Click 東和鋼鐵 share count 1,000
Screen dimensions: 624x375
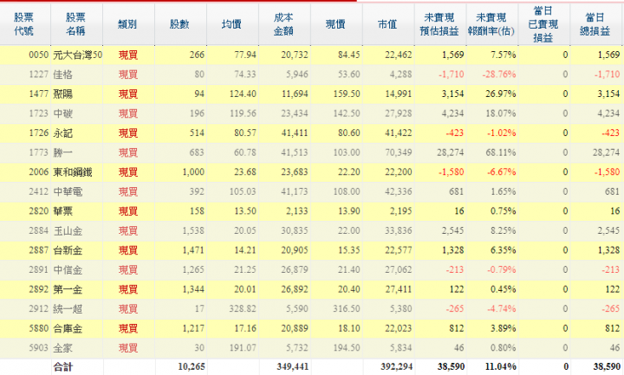coord(193,171)
